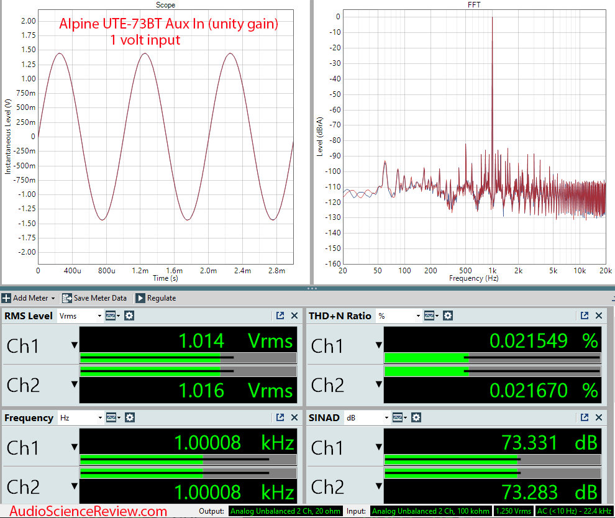This screenshot has height=518, width=615.
Task: Open the Add Meter dropdown arrow
Action: [53, 298]
